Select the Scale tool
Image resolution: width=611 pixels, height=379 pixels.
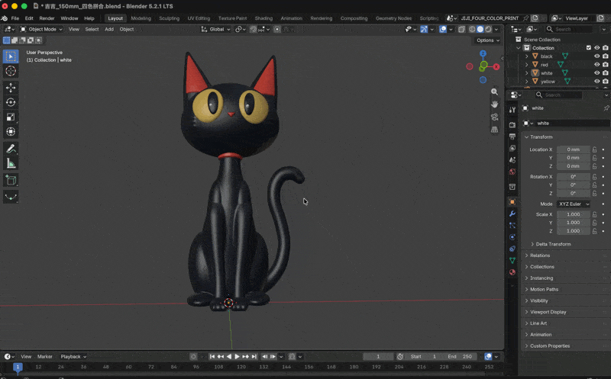11,117
